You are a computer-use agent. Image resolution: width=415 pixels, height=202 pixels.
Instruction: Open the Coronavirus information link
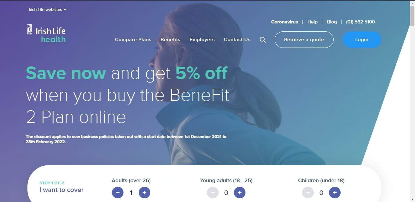284,22
